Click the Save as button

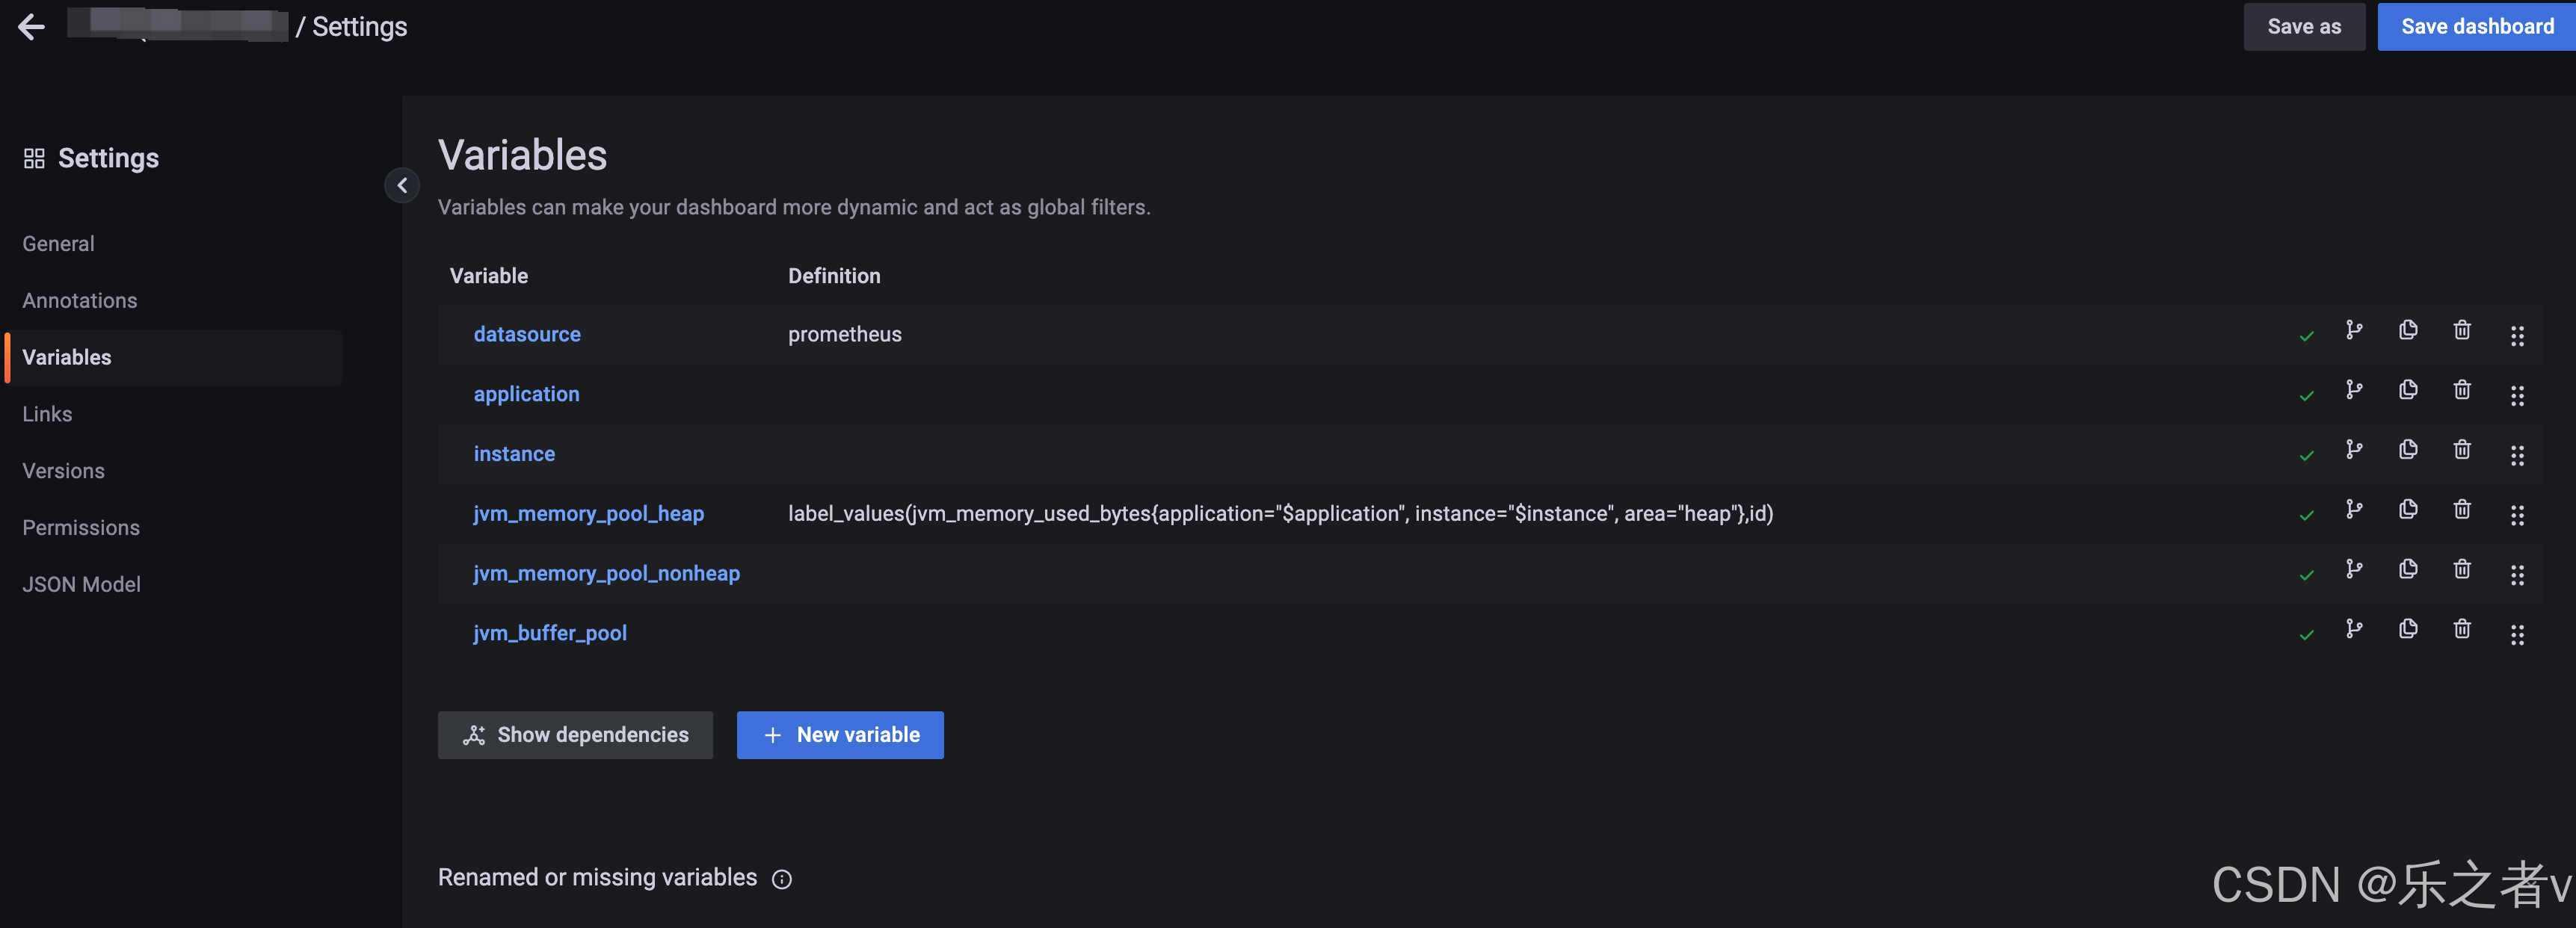click(x=2303, y=27)
